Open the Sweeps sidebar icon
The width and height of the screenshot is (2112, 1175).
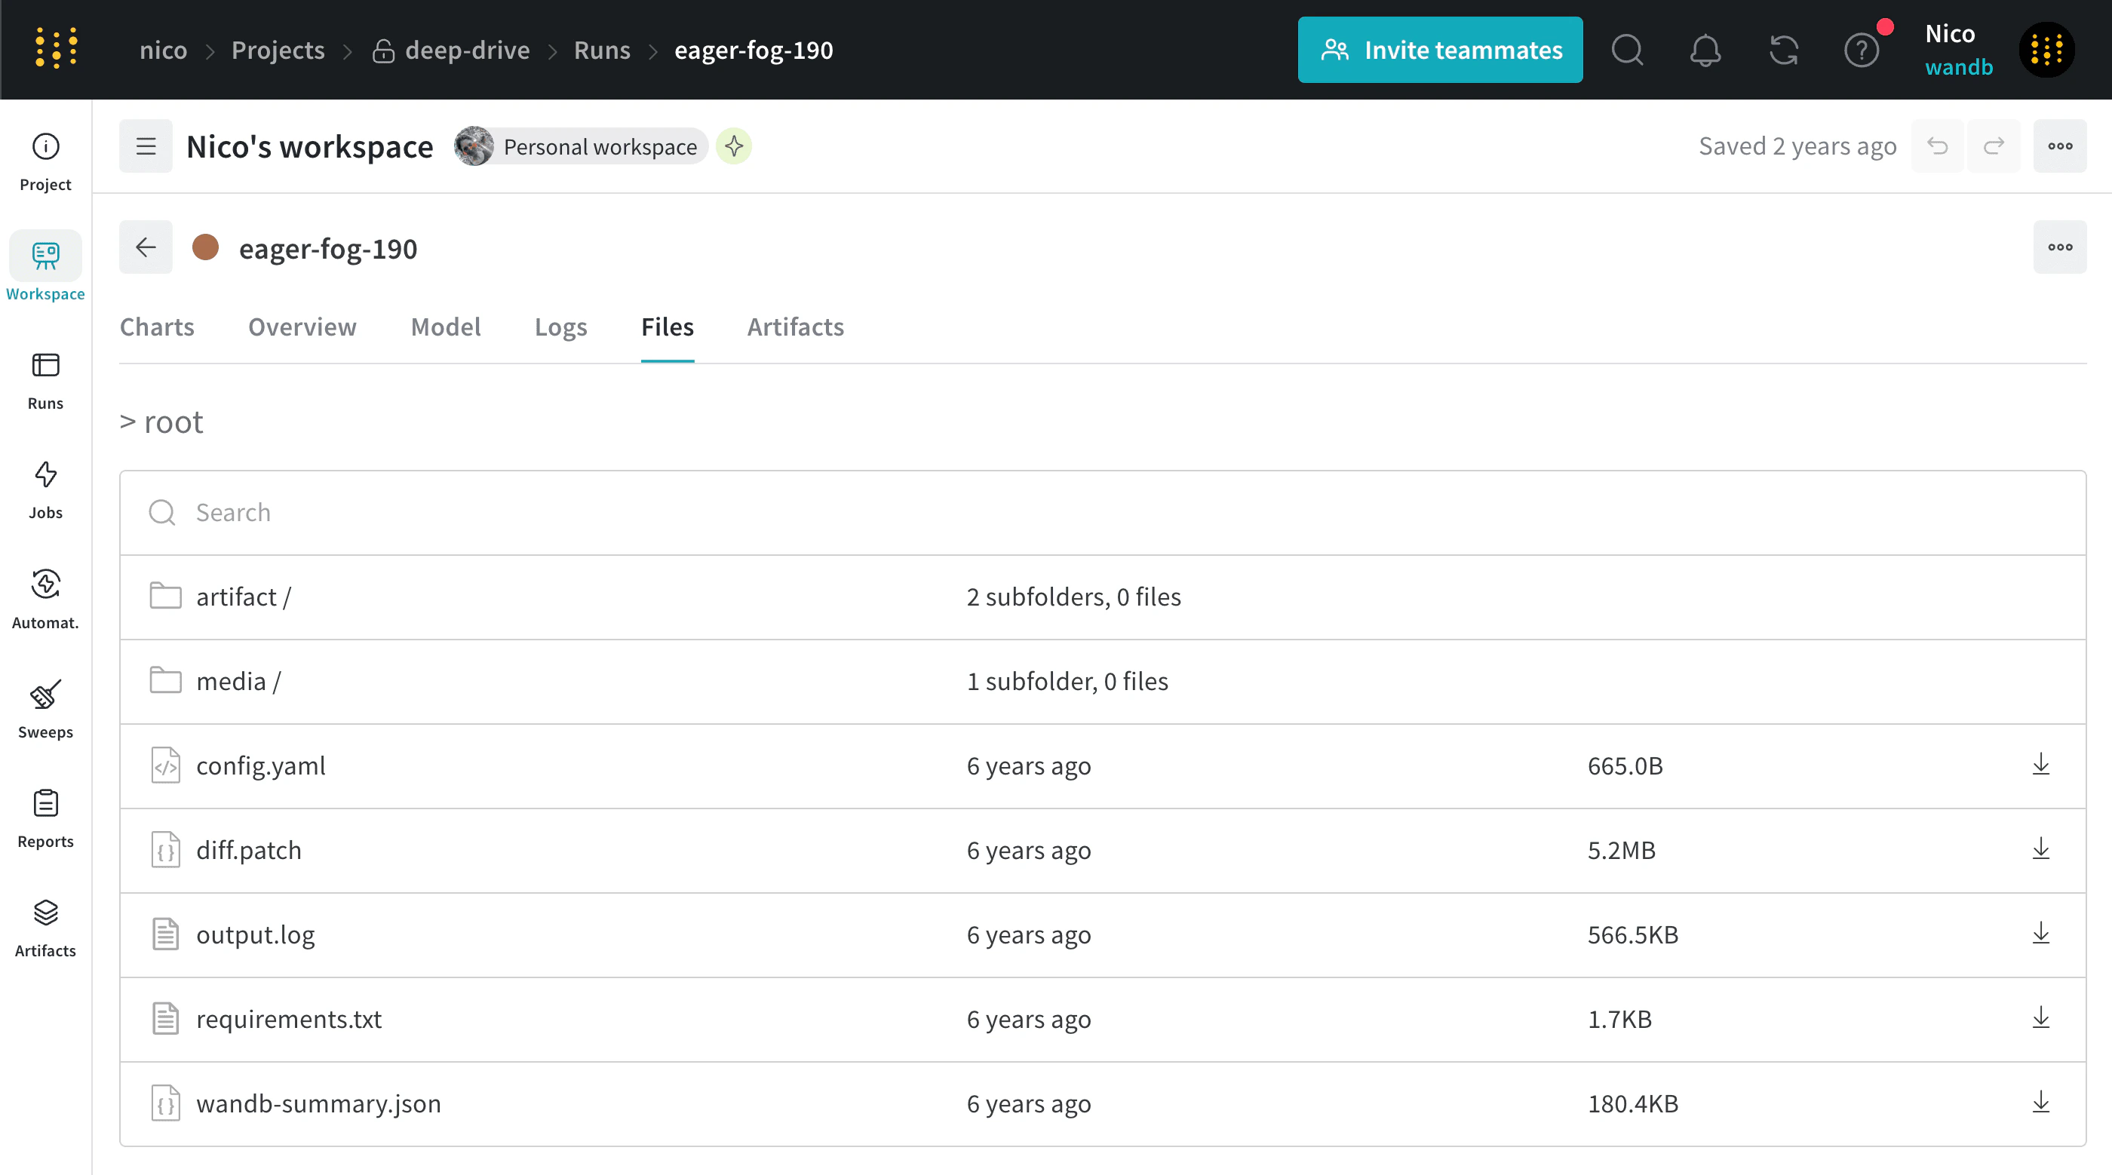[45, 709]
